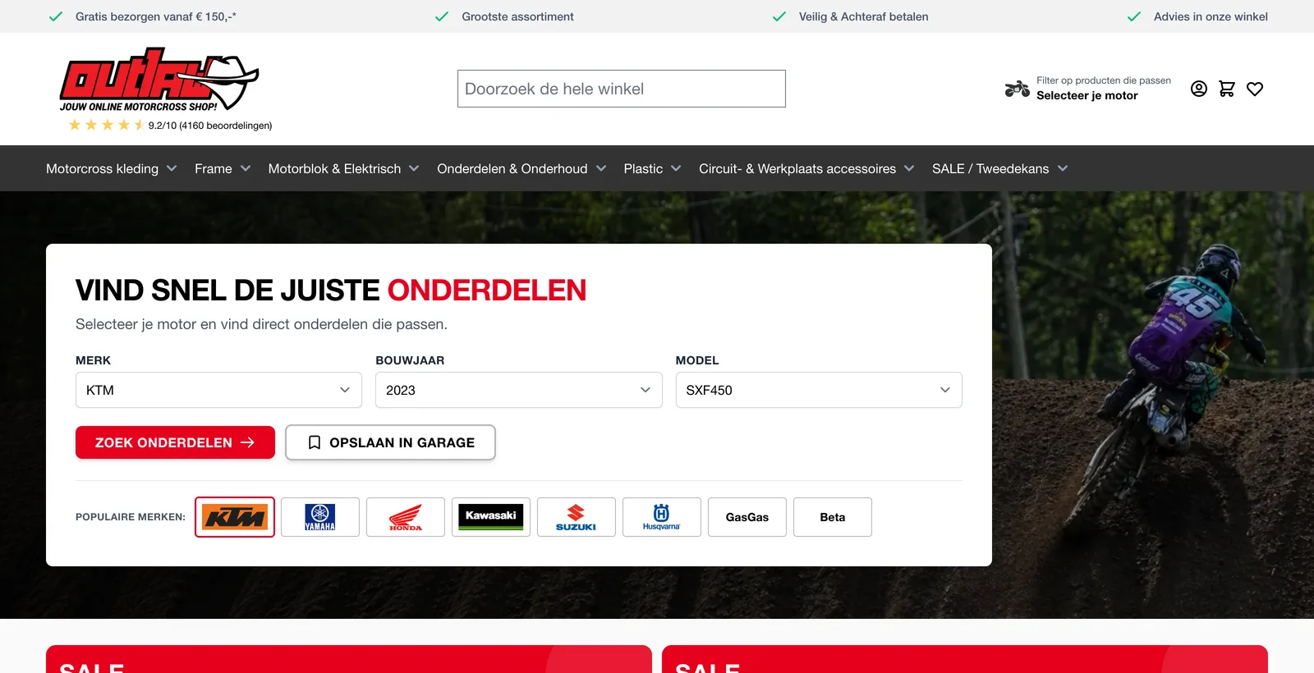Click Opslaan in Garage button
The image size is (1314, 673).
point(391,442)
